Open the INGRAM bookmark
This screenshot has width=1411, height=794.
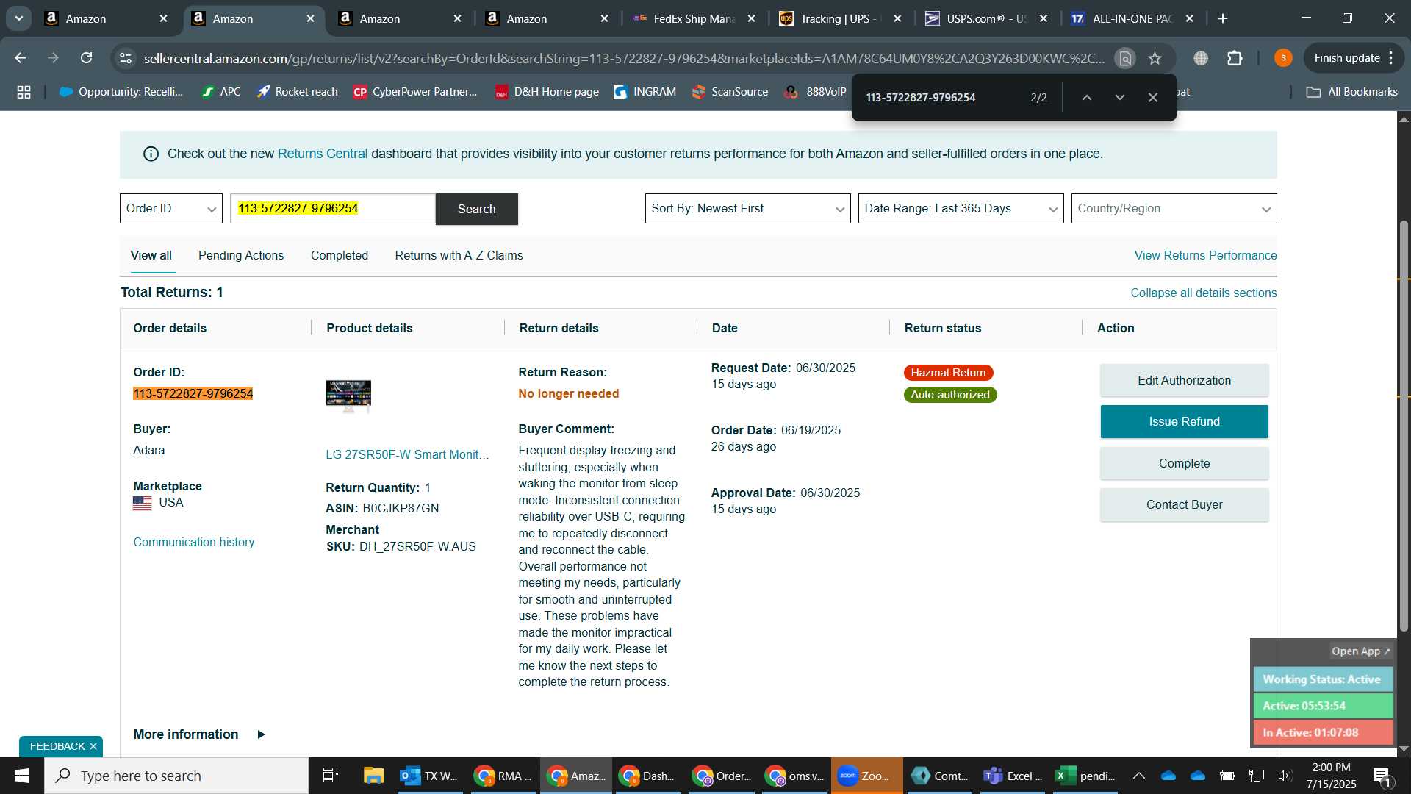point(645,92)
